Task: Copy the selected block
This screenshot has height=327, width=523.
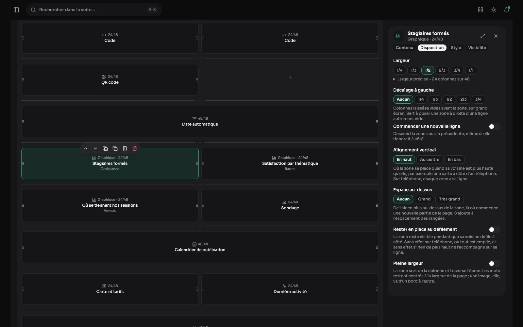Action: [115, 148]
